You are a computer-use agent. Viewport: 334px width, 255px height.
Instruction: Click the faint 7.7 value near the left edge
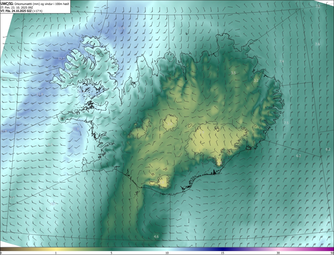point(12,198)
